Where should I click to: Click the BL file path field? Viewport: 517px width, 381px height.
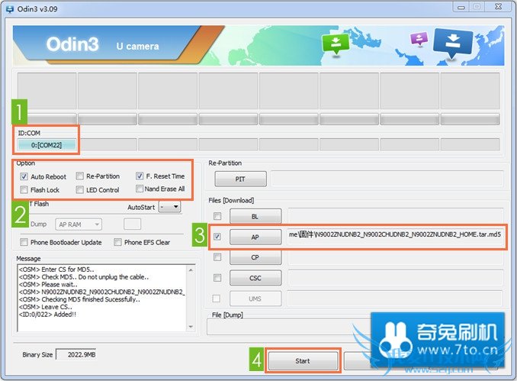pyautogui.click(x=396, y=216)
